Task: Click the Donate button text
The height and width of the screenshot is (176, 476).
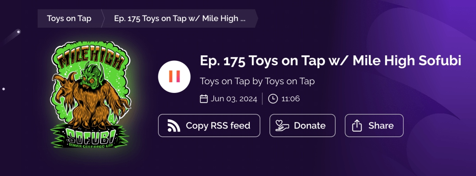Action: [310, 126]
